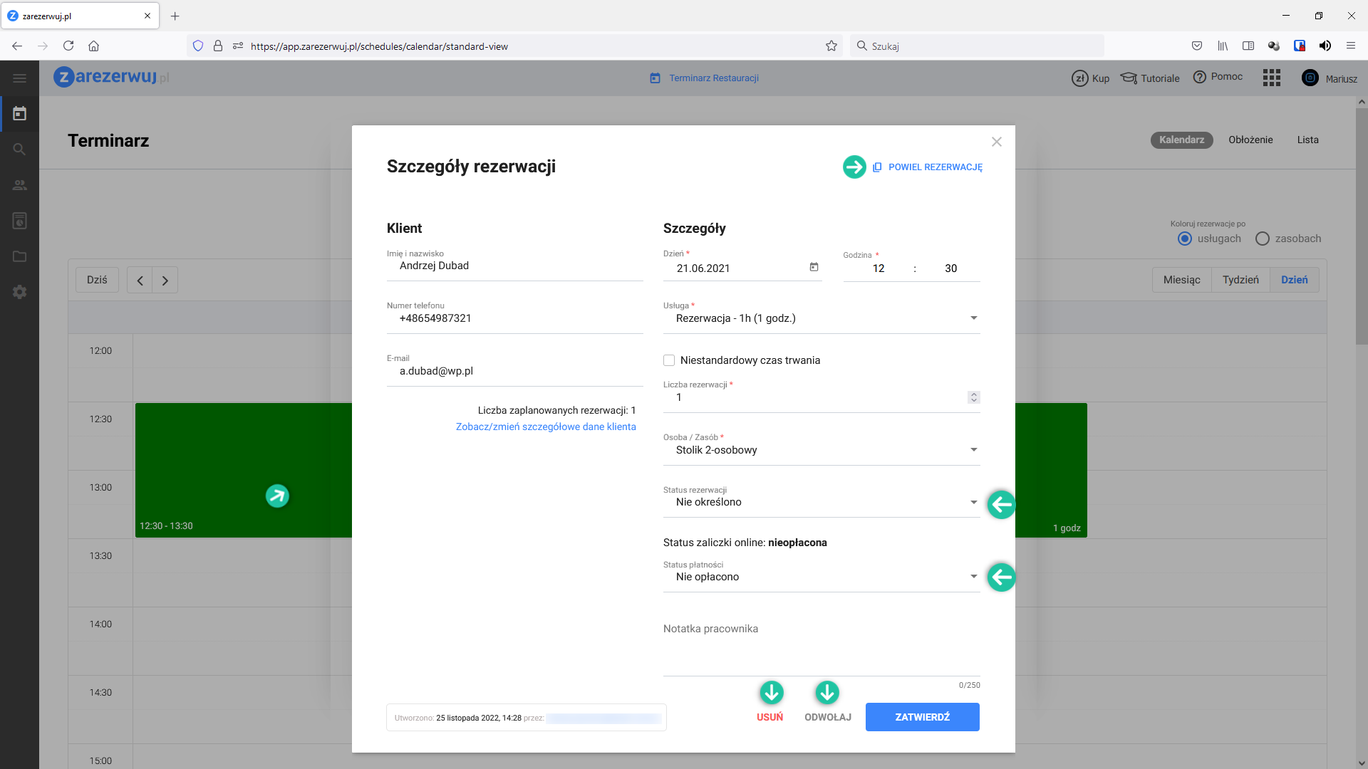The width and height of the screenshot is (1368, 769).
Task: Click the Szukaj browser search box
Action: point(976,46)
